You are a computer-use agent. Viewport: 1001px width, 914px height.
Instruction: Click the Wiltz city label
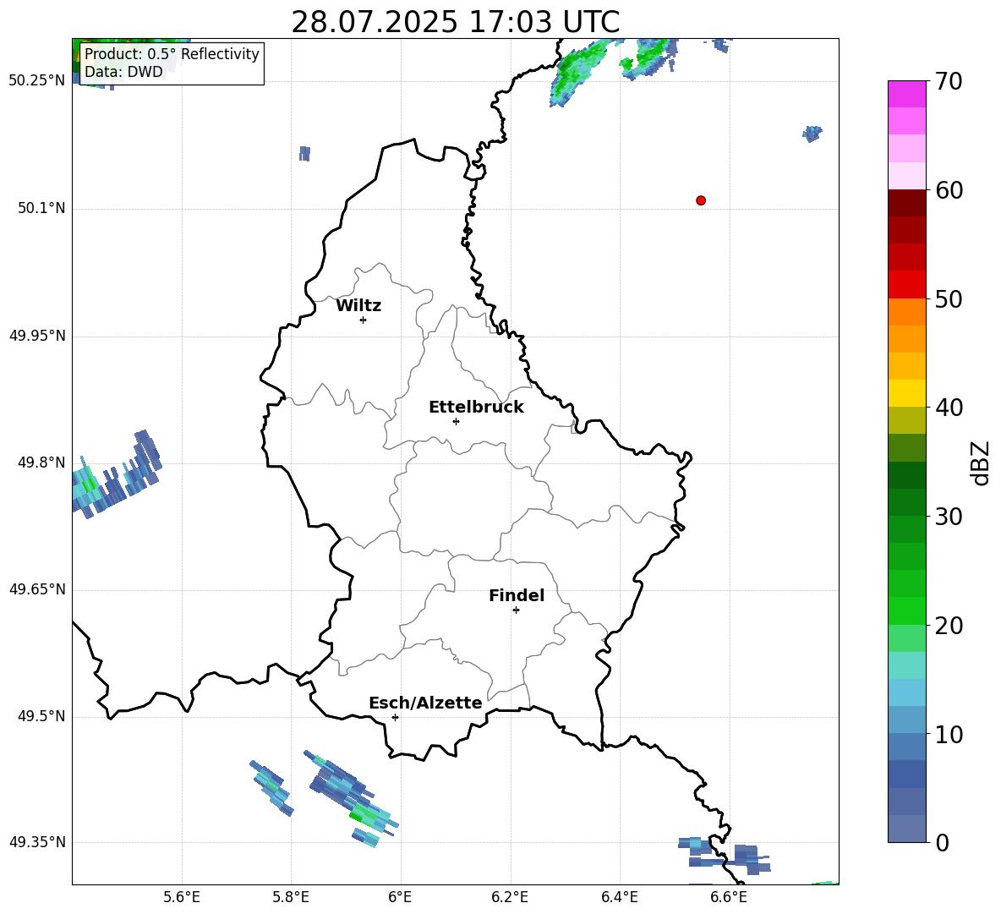(358, 306)
